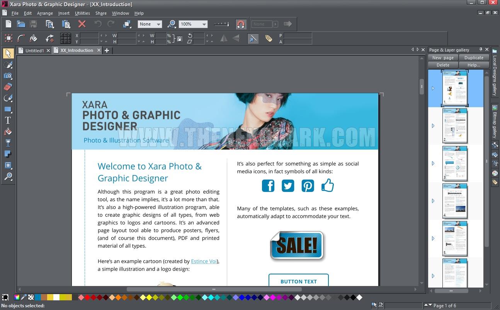Expand layers of page 1 thumbnail
The width and height of the screenshot is (500, 310).
(x=433, y=88)
